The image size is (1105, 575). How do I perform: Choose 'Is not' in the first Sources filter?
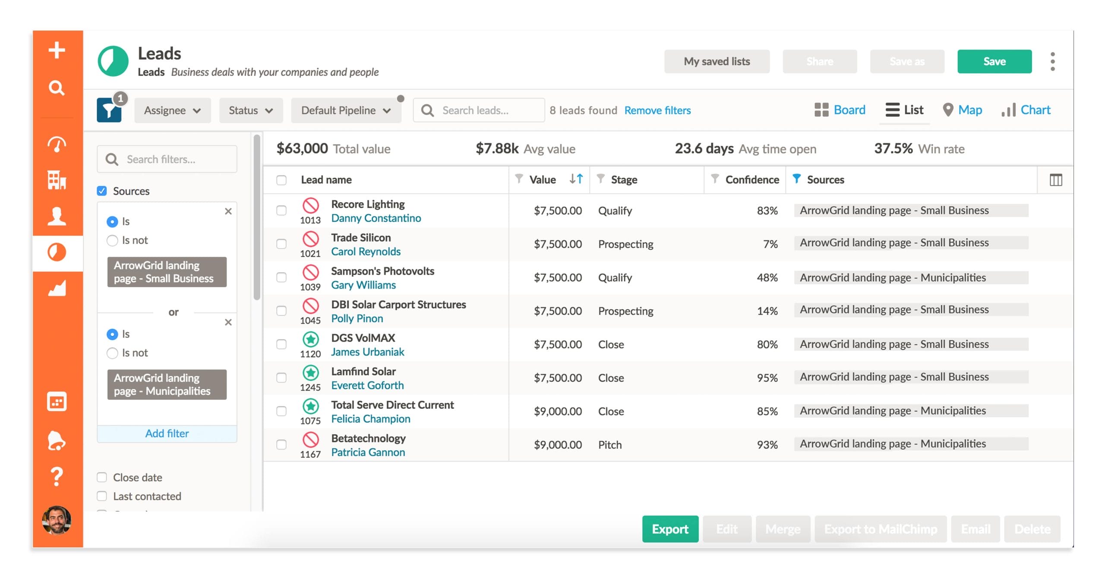pyautogui.click(x=113, y=240)
